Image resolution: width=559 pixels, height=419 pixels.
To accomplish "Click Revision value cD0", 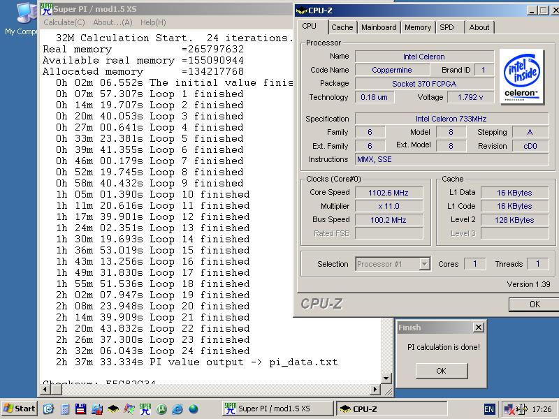I will [530, 146].
